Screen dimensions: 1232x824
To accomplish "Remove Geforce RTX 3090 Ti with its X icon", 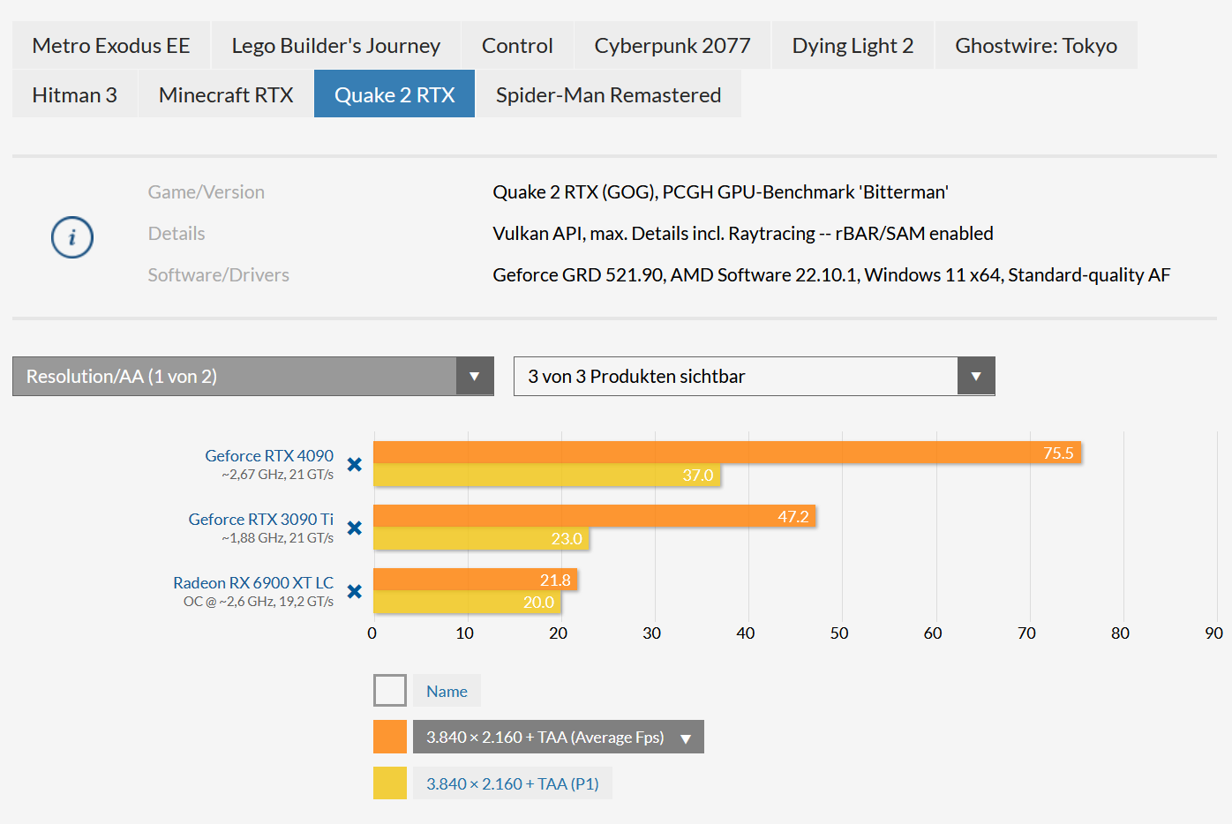I will [x=355, y=528].
